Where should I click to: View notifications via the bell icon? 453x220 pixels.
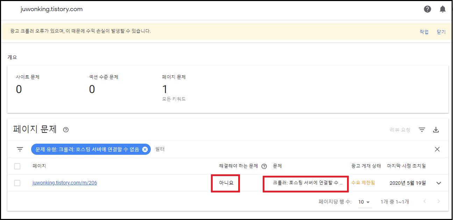click(443, 9)
